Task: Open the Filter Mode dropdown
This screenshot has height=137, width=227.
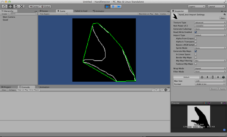Action: click(210, 72)
